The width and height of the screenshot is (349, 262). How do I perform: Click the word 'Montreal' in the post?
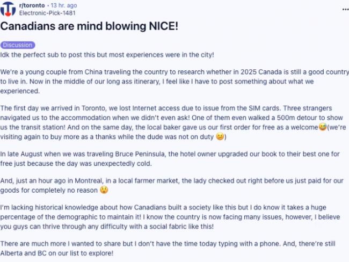tap(89, 180)
